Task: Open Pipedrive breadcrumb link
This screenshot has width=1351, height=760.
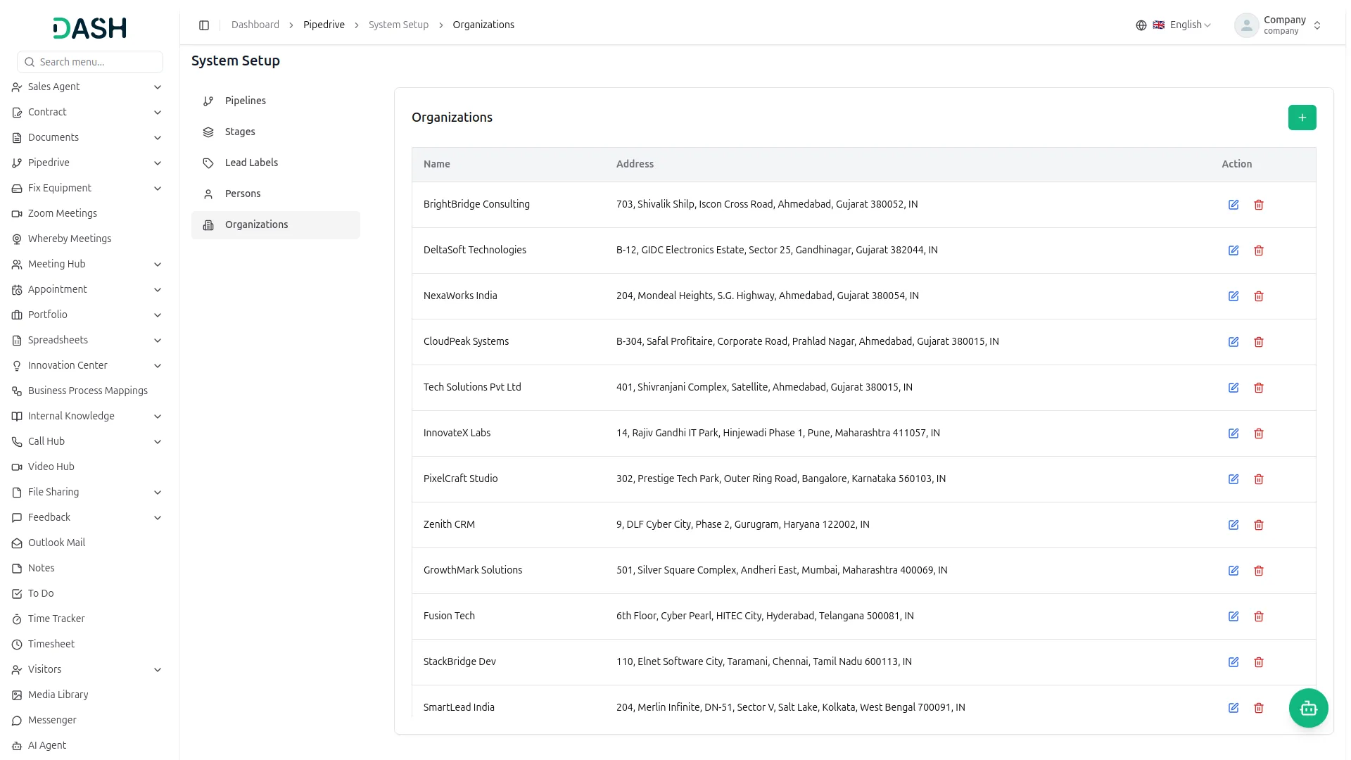Action: (x=324, y=25)
